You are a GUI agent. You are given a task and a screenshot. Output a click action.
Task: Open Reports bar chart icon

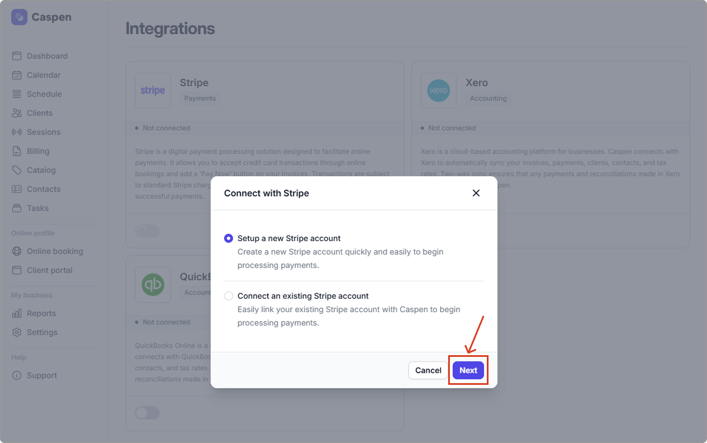coord(17,313)
